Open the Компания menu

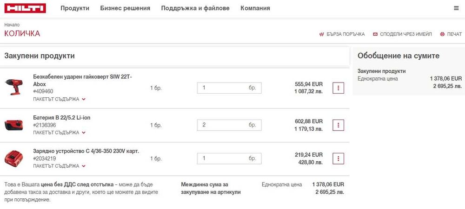pyautogui.click(x=255, y=8)
